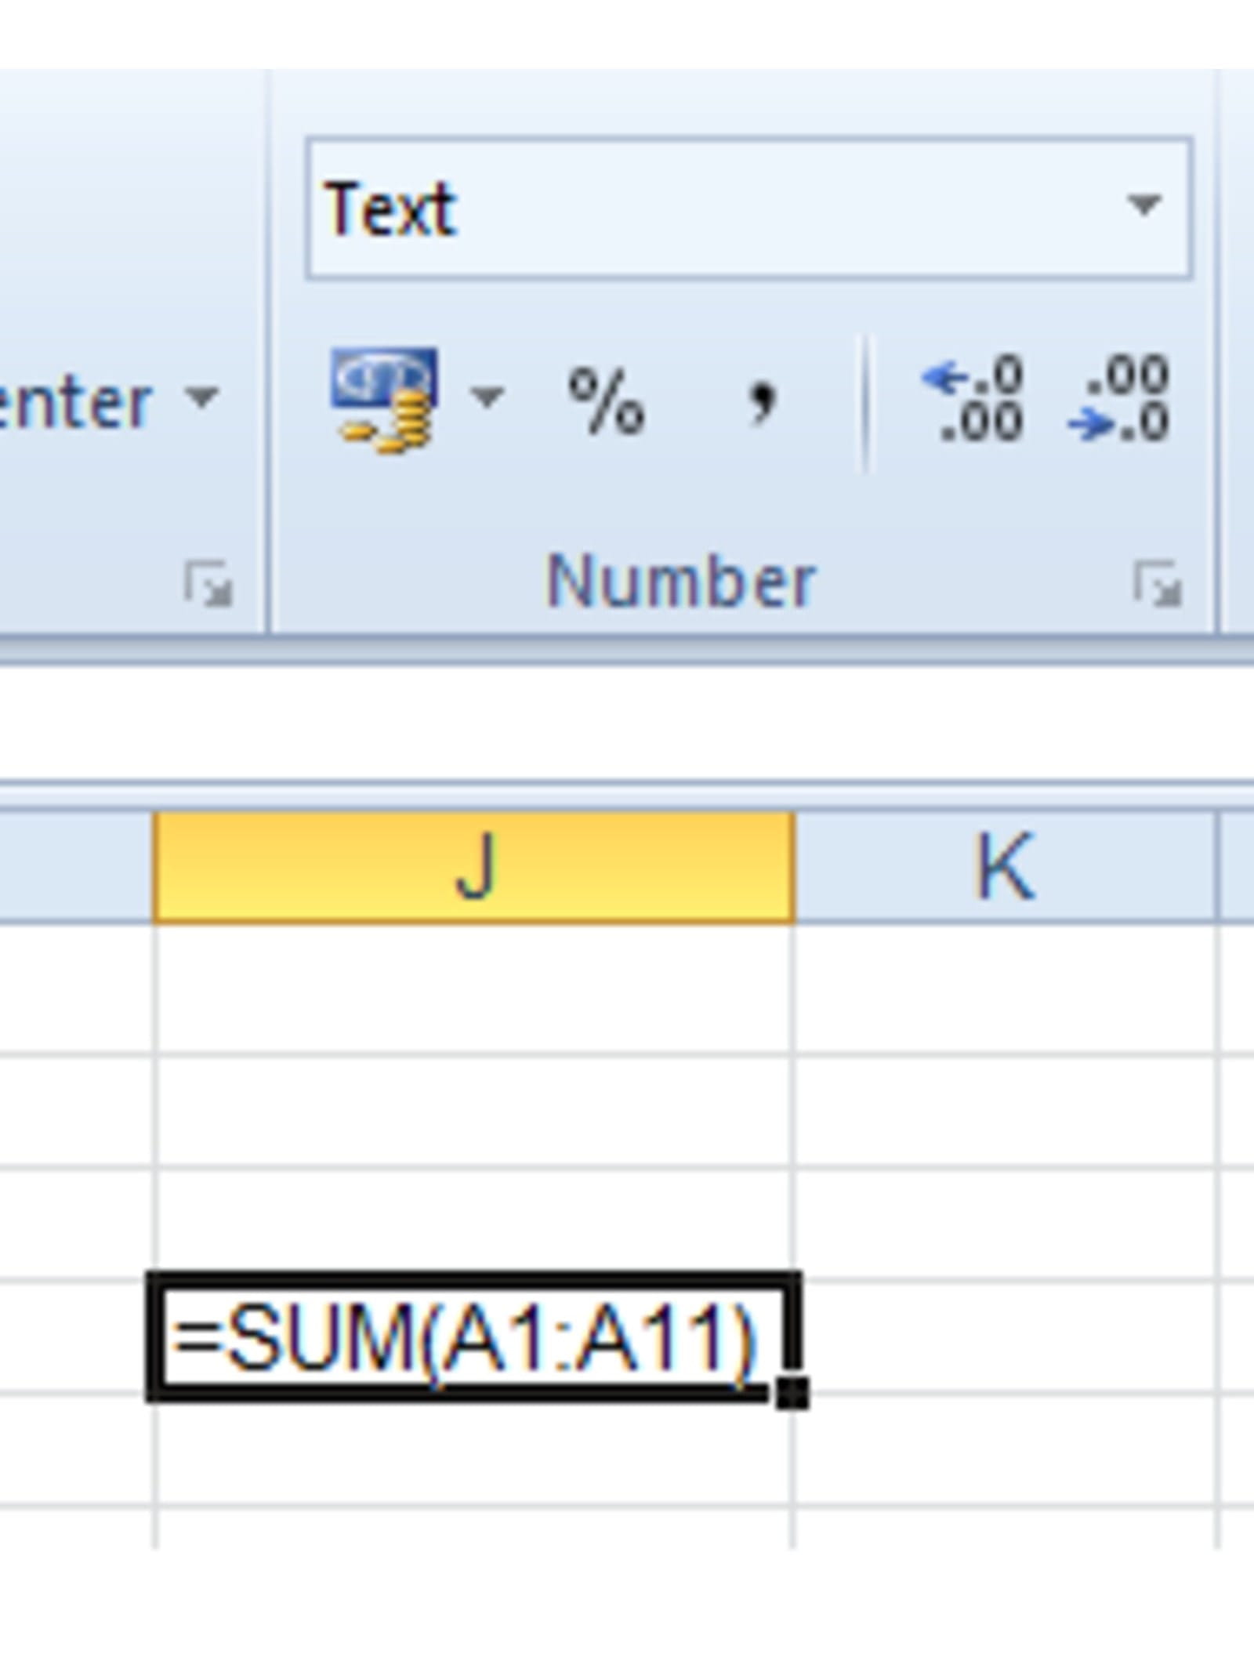This screenshot has width=1254, height=1672.
Task: Expand the Accounting Number Format options arrow
Action: pyautogui.click(x=487, y=397)
